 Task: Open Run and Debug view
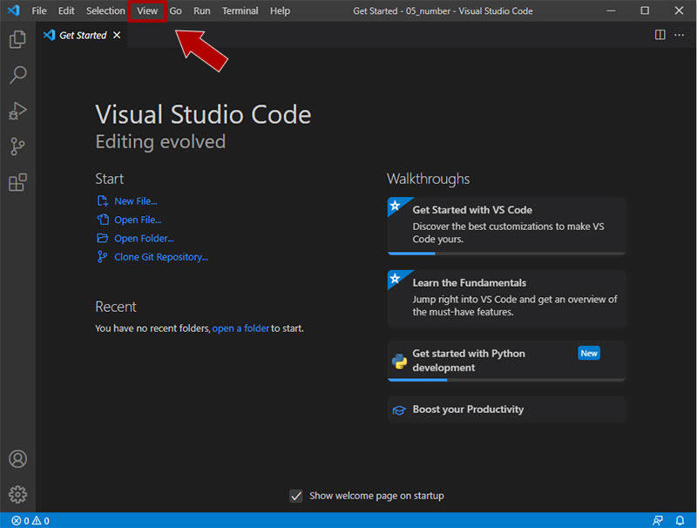(x=17, y=112)
